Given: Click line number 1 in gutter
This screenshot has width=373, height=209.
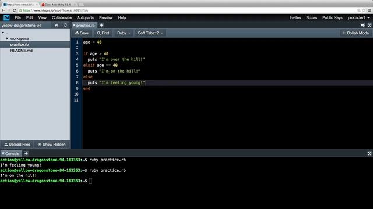Looking at the screenshot, I should tap(77, 42).
